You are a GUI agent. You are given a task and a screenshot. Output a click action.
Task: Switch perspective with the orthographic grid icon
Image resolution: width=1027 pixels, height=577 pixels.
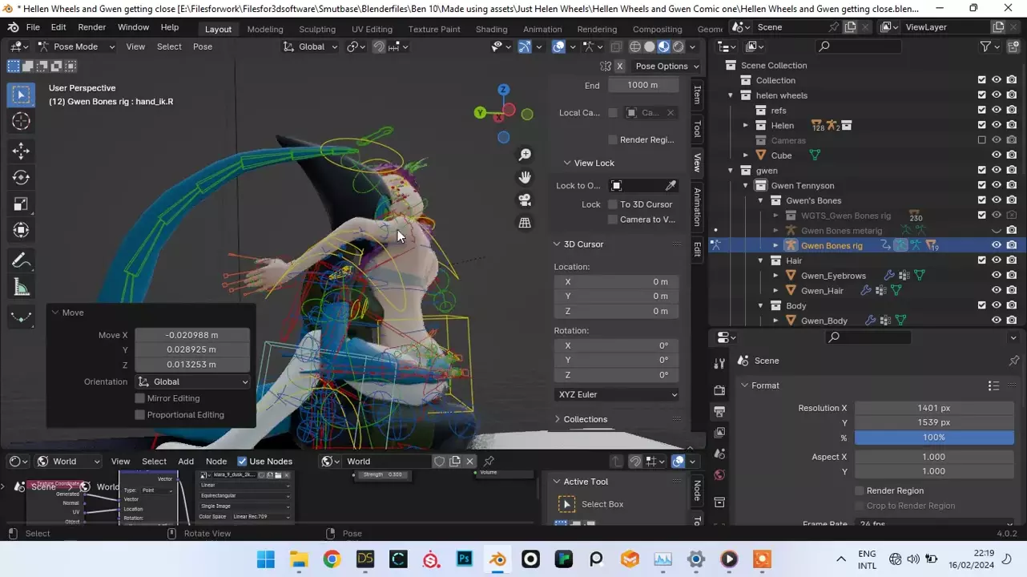click(525, 223)
